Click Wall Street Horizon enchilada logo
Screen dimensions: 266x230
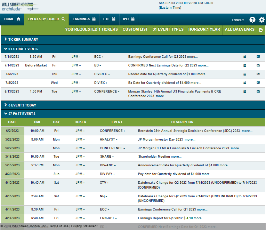click(20, 7)
